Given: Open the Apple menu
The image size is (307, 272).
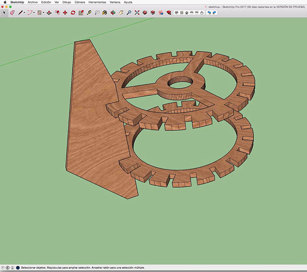Looking at the screenshot, I should pyautogui.click(x=4, y=3).
